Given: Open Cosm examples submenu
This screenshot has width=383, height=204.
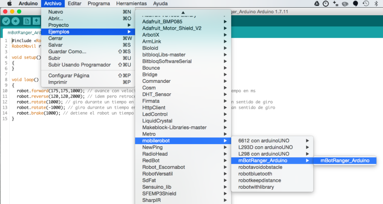Looking at the screenshot, I should pyautogui.click(x=183, y=88).
